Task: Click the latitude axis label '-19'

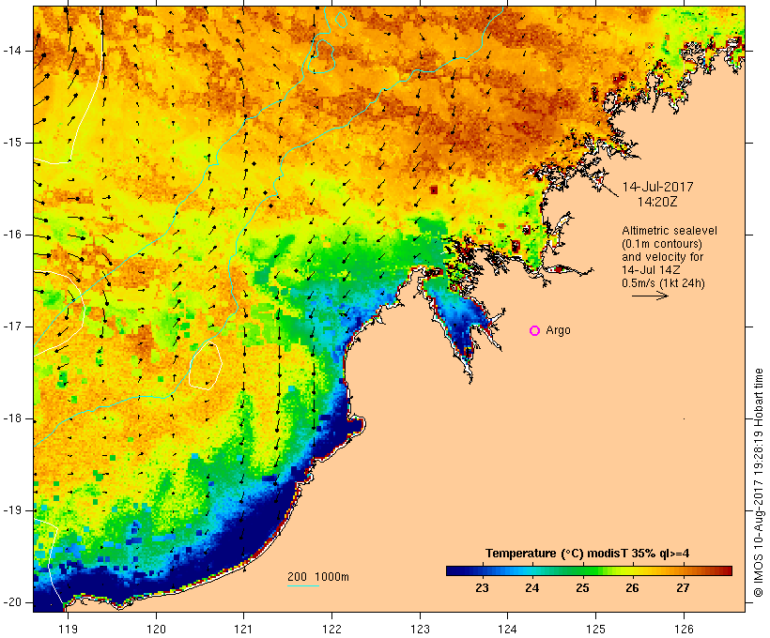Action: click(12, 510)
